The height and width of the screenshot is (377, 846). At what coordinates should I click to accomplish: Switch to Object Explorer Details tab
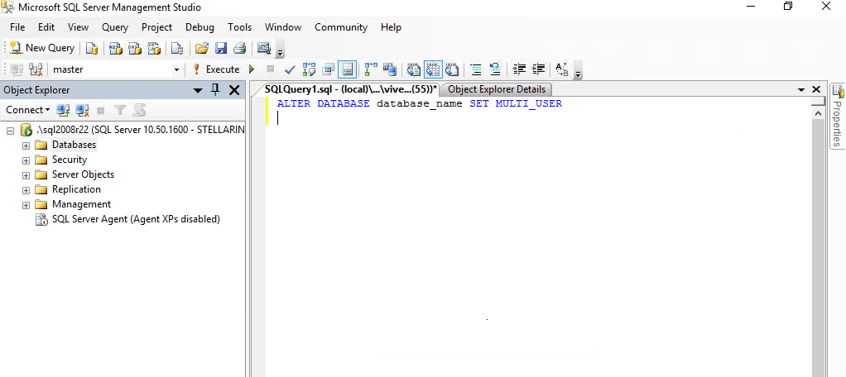497,89
